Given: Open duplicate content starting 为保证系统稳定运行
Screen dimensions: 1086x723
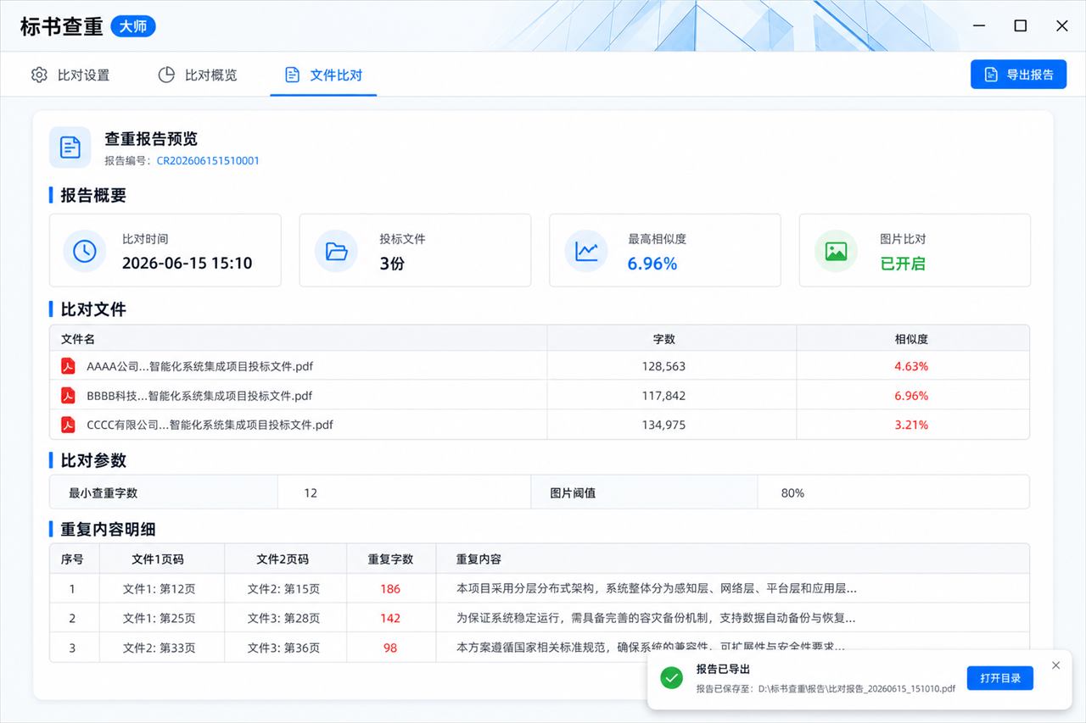Looking at the screenshot, I should (x=656, y=618).
